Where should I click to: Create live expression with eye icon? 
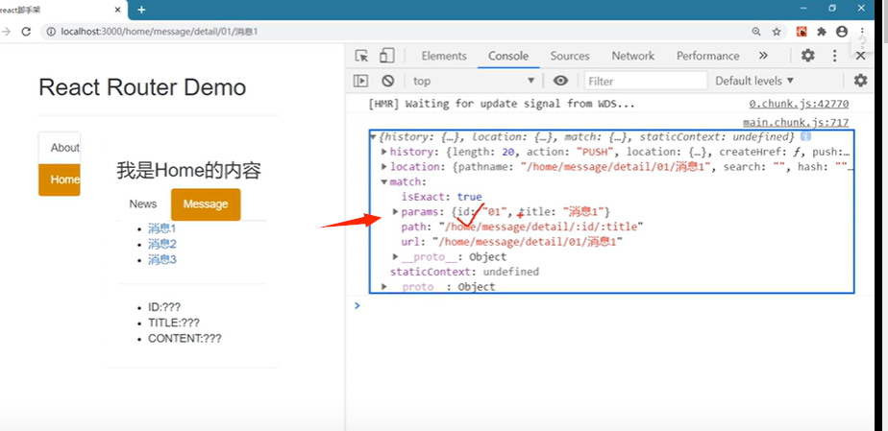coord(560,81)
